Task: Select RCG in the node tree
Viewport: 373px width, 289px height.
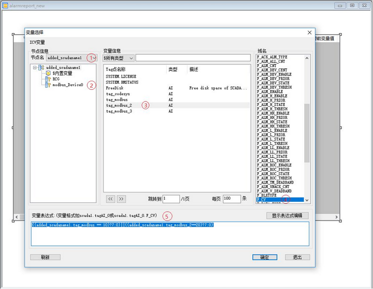Action: pyautogui.click(x=56, y=79)
